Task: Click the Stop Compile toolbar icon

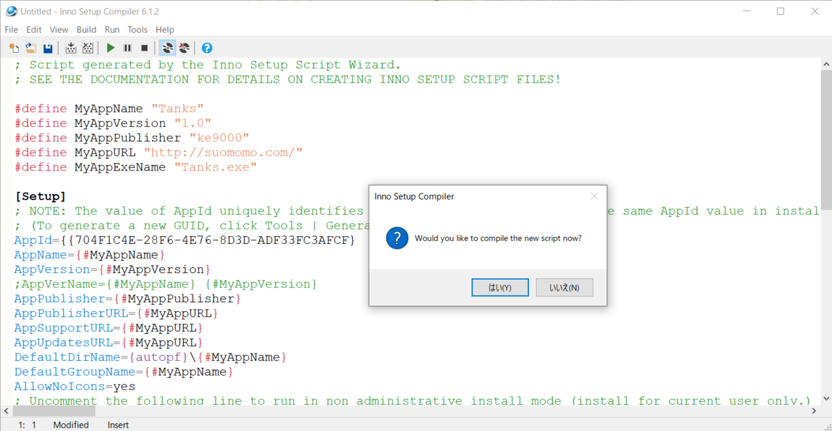Action: click(x=88, y=48)
